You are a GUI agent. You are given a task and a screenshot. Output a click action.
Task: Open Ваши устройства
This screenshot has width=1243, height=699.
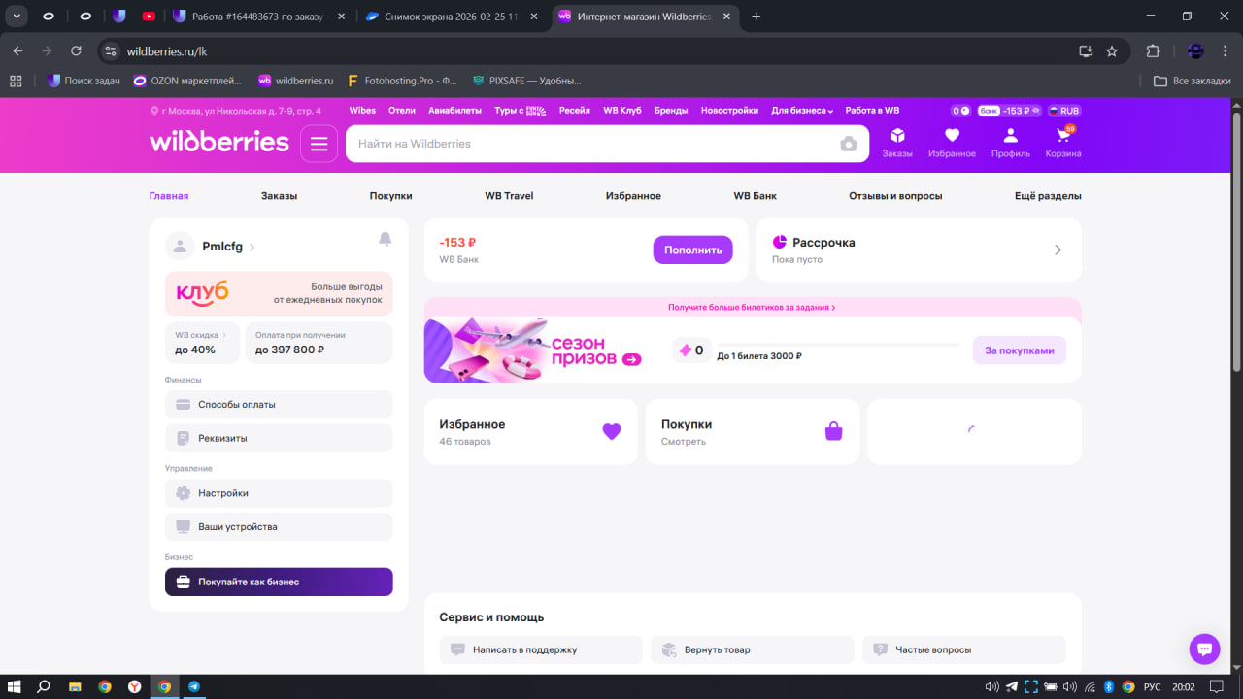(279, 527)
